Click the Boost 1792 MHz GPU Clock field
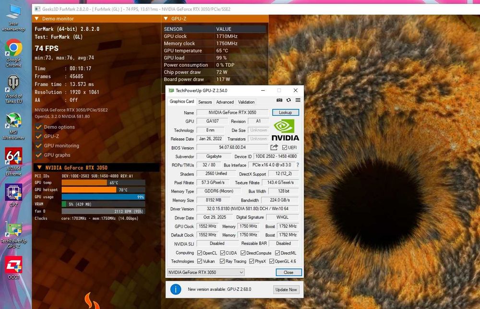This screenshot has height=309, width=480. tap(288, 226)
